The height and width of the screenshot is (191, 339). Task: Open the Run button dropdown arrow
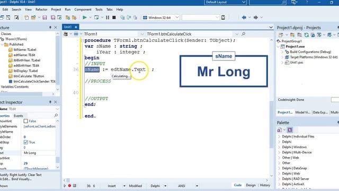[90, 18]
